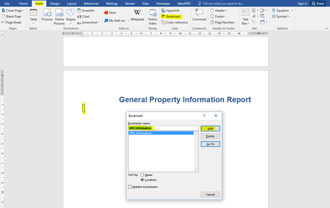Add a Comment from the ribbon

point(199,15)
